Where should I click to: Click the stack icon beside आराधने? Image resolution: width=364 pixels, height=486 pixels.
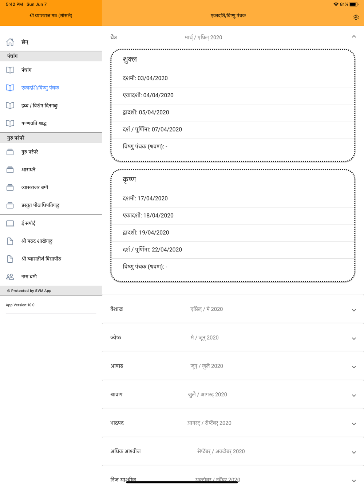[x=10, y=170]
